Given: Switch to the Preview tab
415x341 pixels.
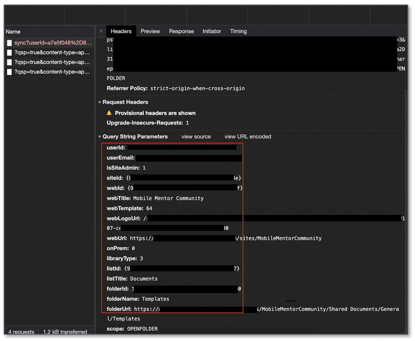Looking at the screenshot, I should coord(150,31).
